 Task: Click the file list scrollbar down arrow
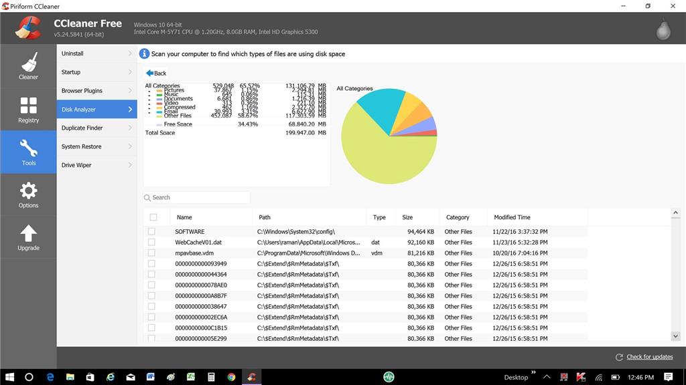coord(675,336)
